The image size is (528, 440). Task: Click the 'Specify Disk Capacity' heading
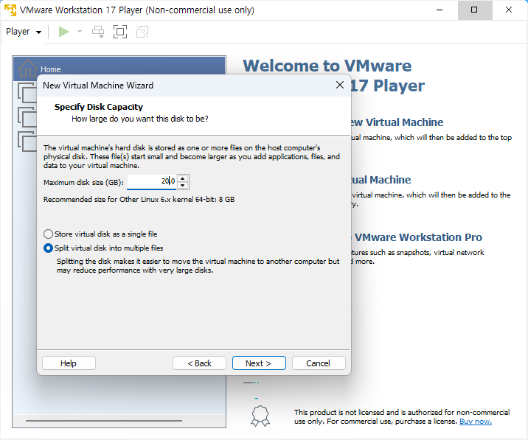tap(99, 107)
